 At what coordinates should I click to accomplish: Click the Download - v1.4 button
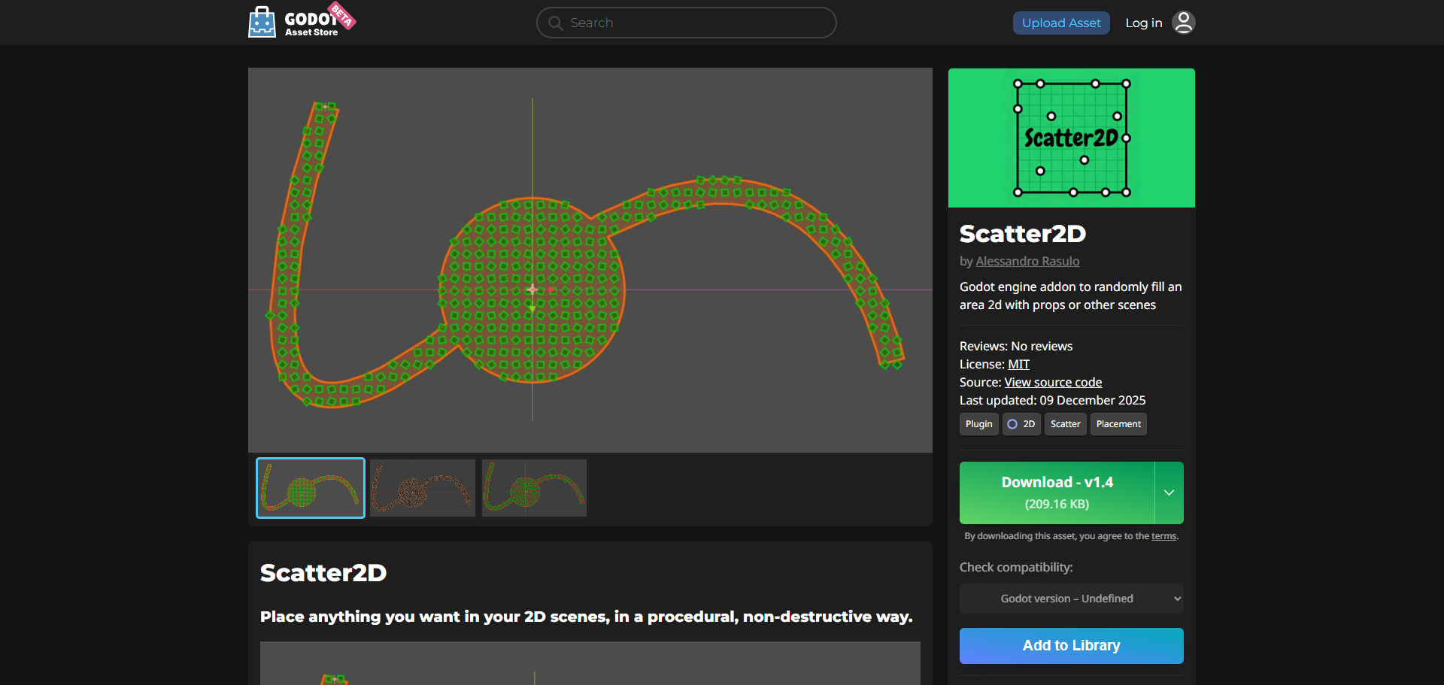coord(1057,493)
